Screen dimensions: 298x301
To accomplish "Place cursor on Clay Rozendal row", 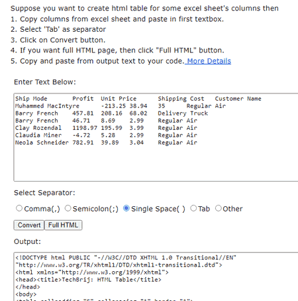I will coord(106,128).
